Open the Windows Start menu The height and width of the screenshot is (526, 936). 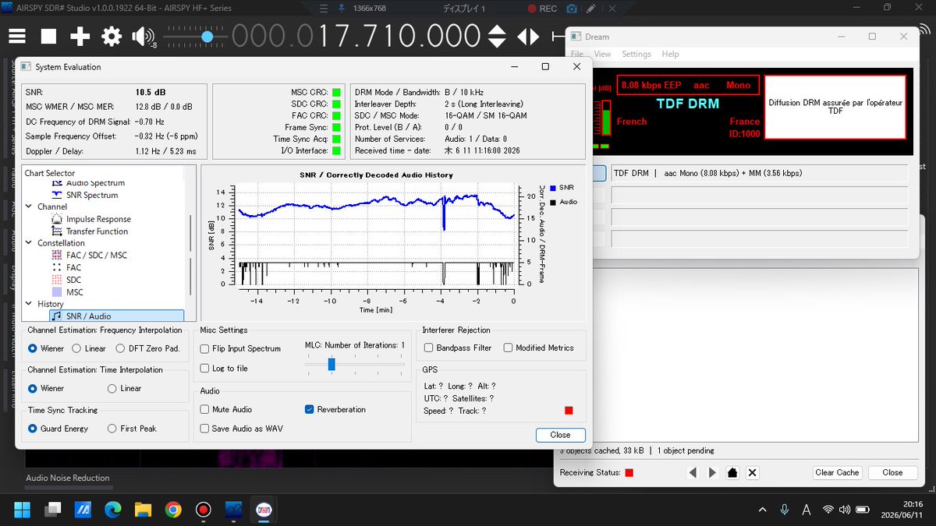click(23, 510)
